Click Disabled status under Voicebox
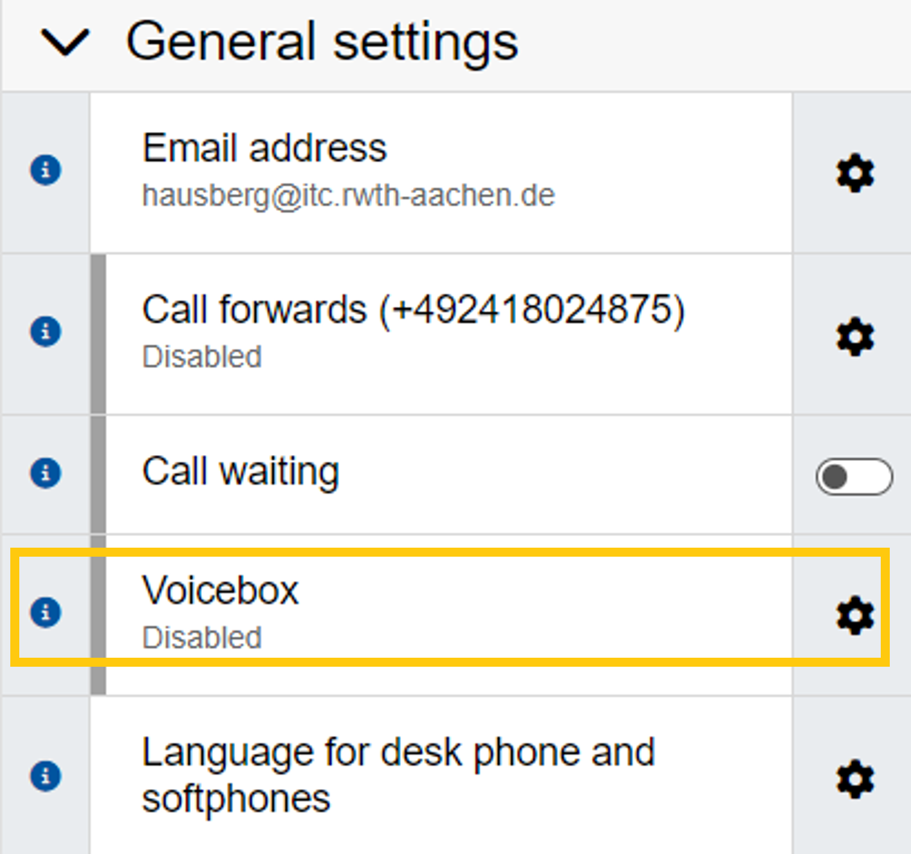The image size is (911, 854). point(202,638)
